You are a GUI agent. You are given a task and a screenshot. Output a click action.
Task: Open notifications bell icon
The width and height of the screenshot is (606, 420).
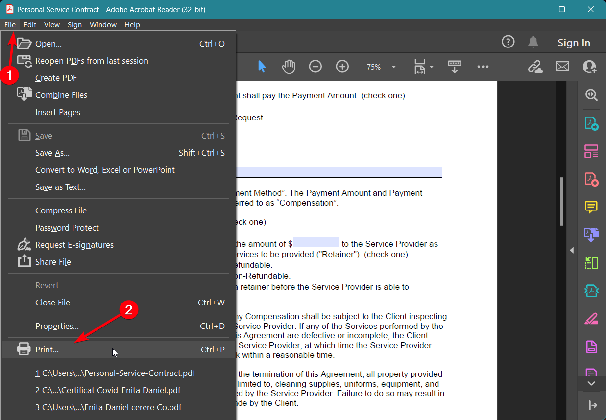pyautogui.click(x=533, y=42)
